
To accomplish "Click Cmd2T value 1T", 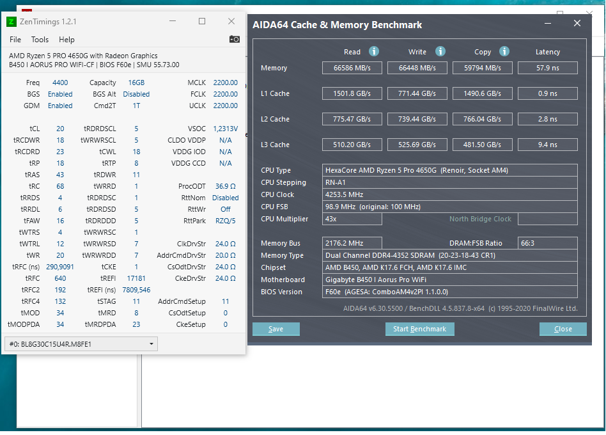I will [136, 106].
